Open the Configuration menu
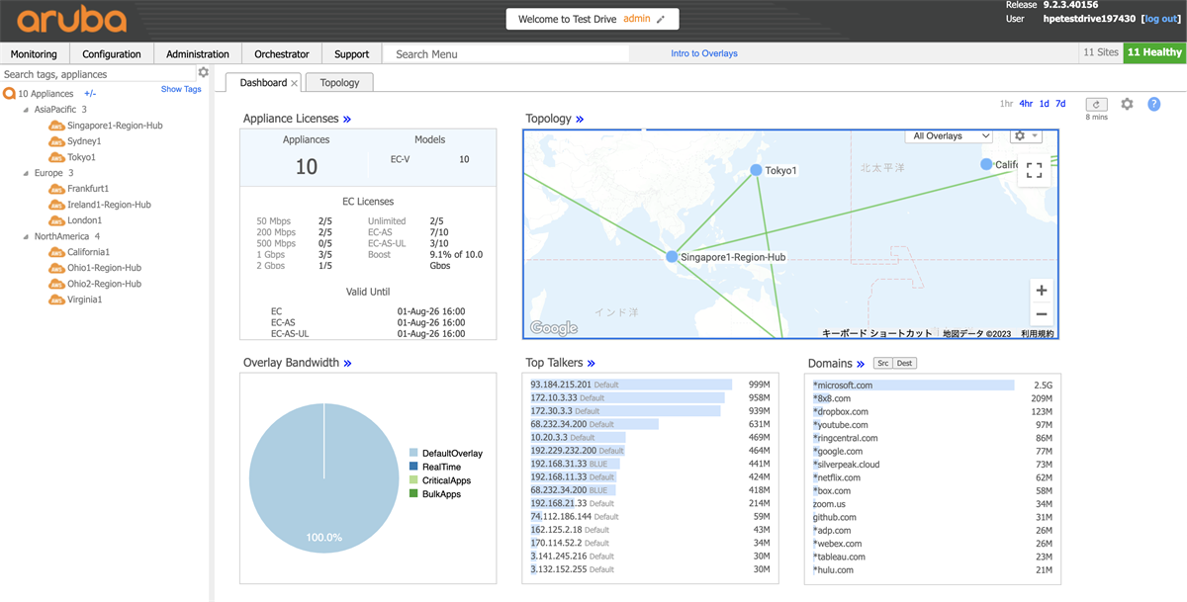This screenshot has height=602, width=1187. 112,54
